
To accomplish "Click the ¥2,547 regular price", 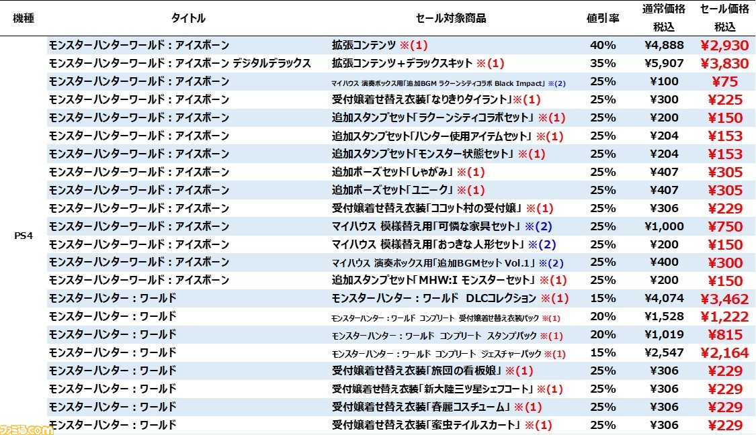I will (664, 352).
